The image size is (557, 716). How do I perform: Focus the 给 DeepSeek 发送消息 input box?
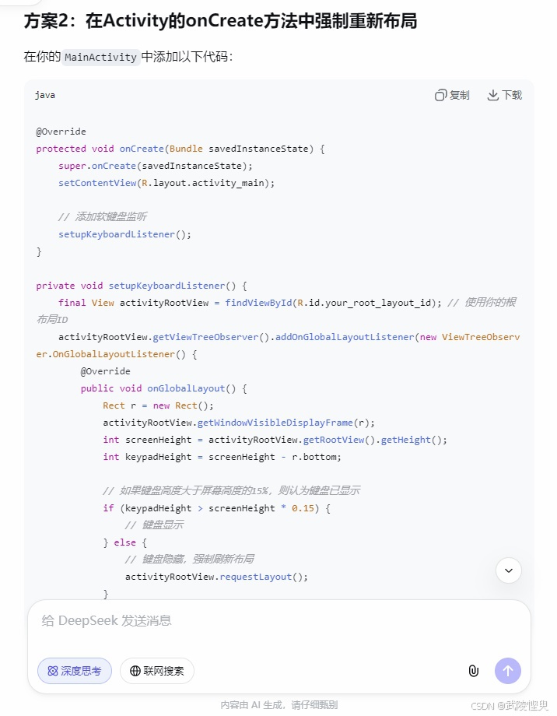tap(278, 621)
